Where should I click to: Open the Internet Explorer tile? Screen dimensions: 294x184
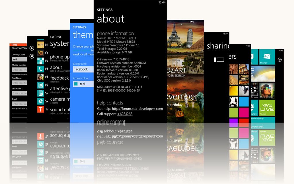(x=255, y=108)
